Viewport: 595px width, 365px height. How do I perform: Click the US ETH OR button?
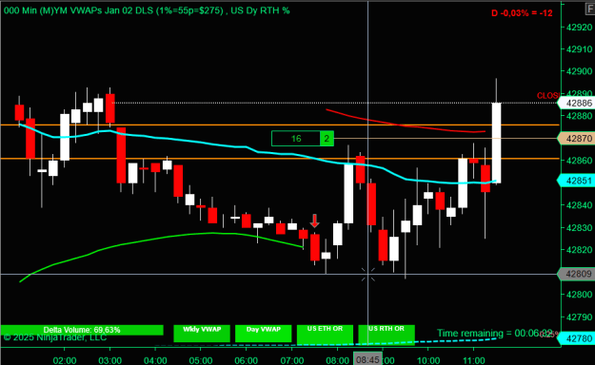click(325, 334)
